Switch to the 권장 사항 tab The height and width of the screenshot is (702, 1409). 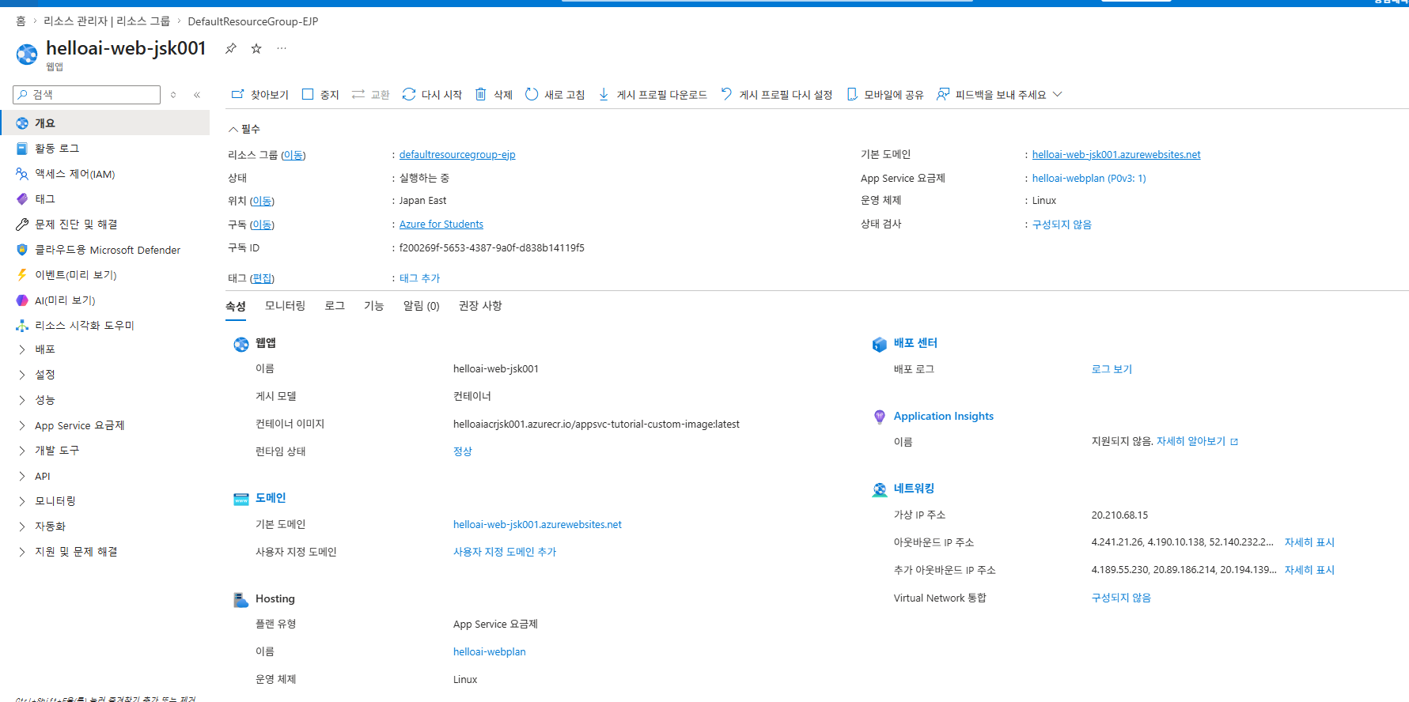[x=480, y=306]
